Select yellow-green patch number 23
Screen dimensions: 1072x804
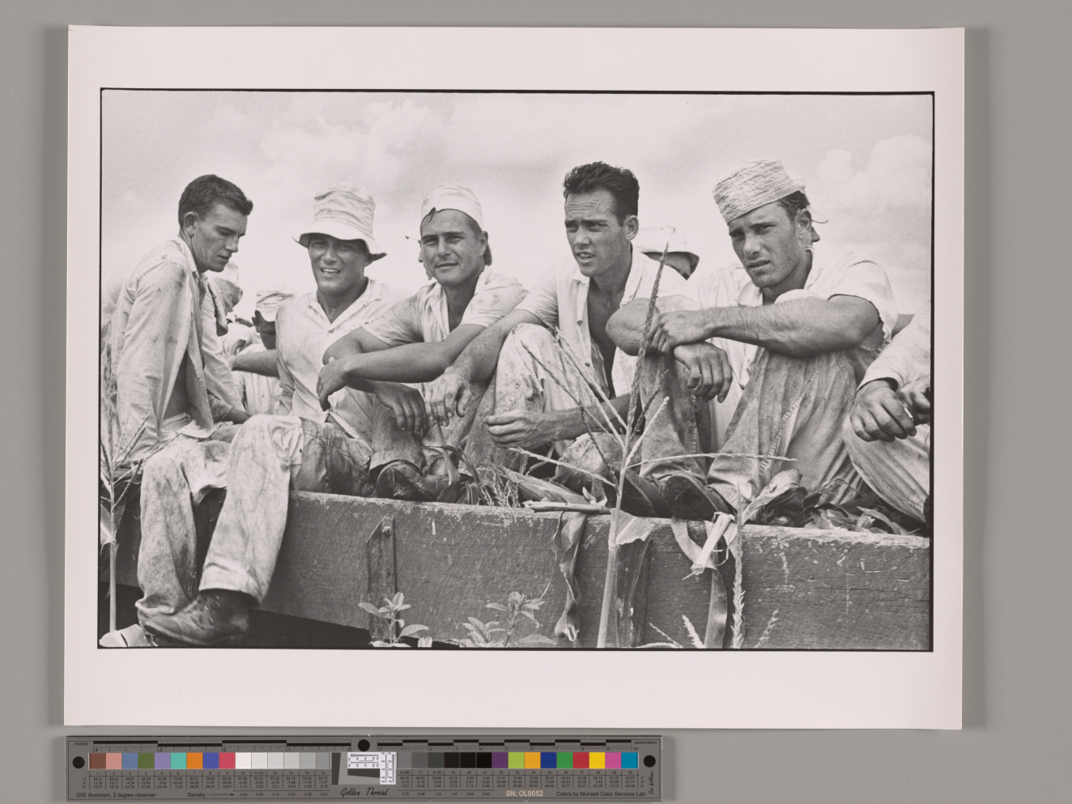point(516,760)
